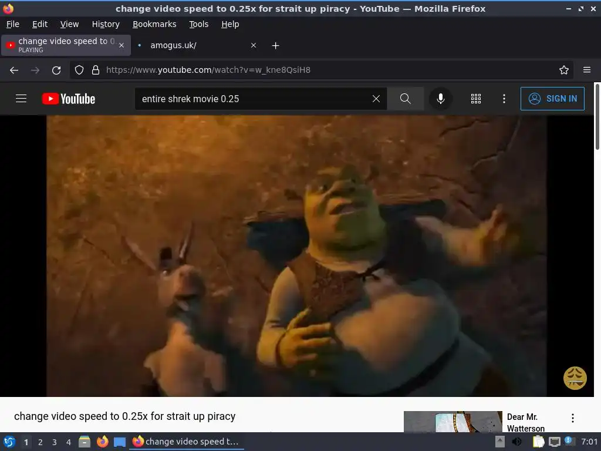The width and height of the screenshot is (601, 451).
Task: Open options for Dear Mr. Watterson video
Action: (573, 418)
